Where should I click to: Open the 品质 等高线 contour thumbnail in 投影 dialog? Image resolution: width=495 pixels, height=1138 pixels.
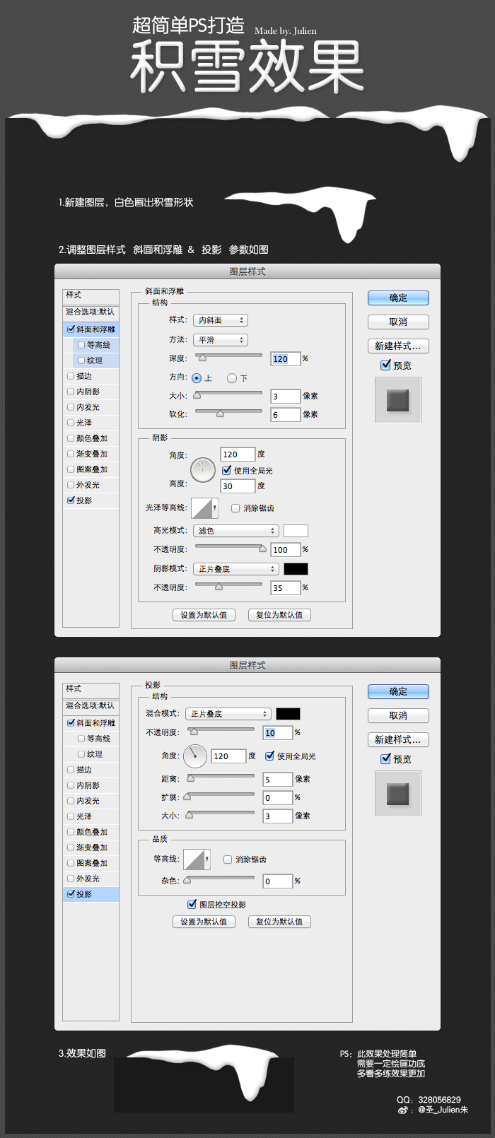point(194,860)
